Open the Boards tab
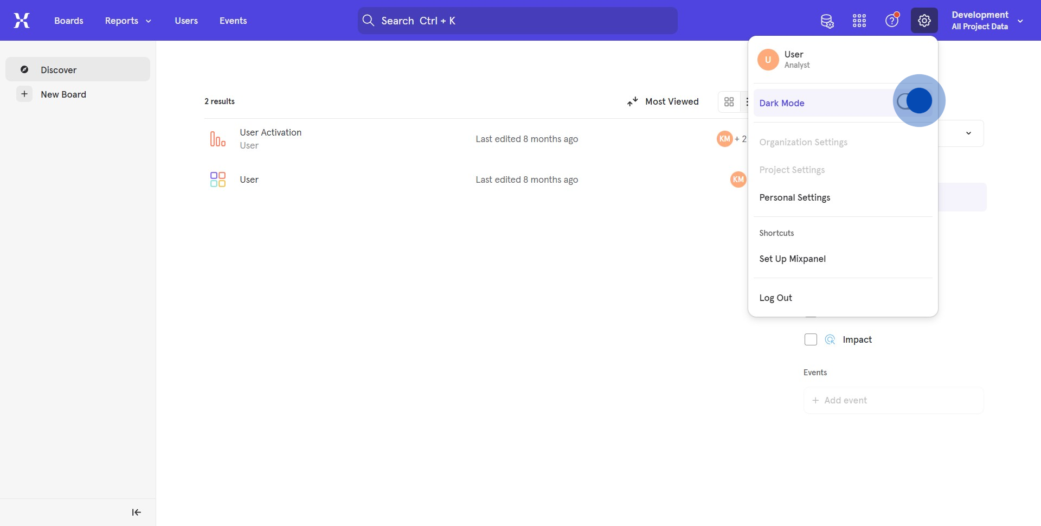The width and height of the screenshot is (1041, 526). tap(69, 21)
